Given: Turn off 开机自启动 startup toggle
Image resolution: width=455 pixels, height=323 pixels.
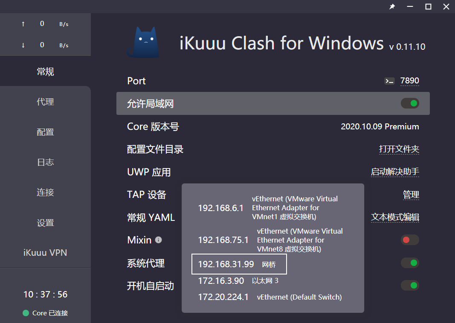Looking at the screenshot, I should click(410, 285).
